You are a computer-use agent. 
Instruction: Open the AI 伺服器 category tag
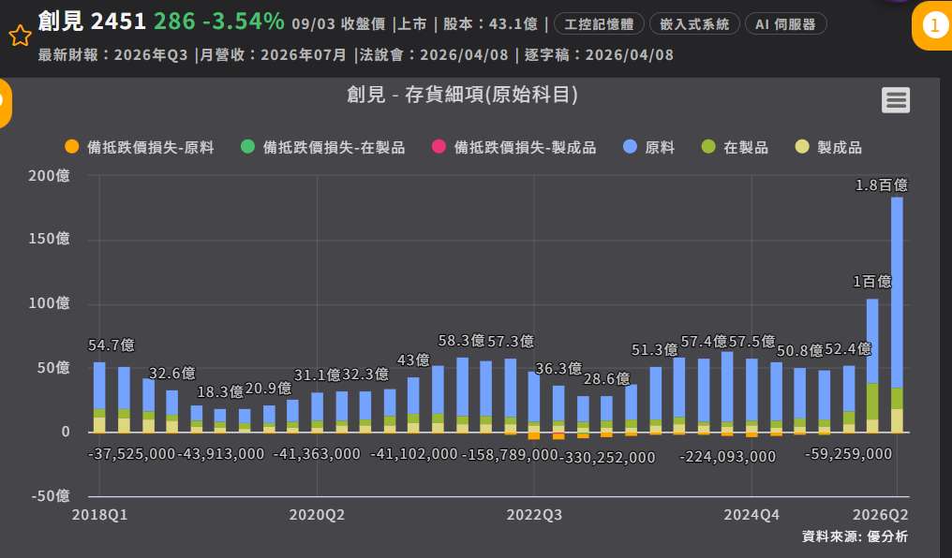[785, 24]
